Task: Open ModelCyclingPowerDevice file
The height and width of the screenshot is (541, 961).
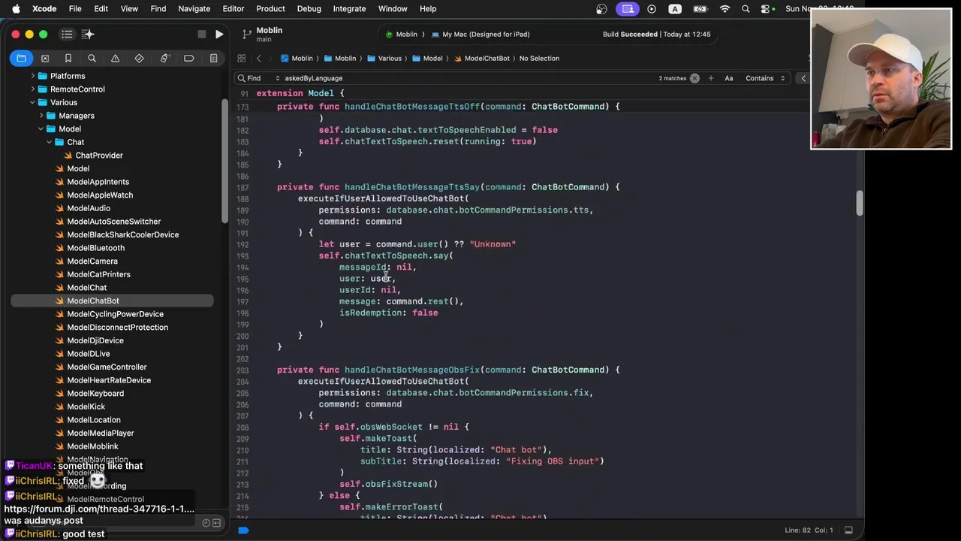Action: (x=115, y=314)
